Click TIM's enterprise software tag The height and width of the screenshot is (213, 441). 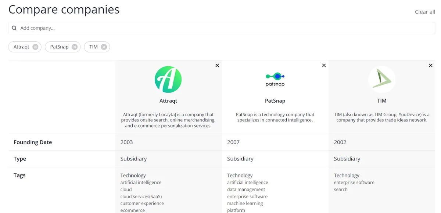pyautogui.click(x=354, y=182)
